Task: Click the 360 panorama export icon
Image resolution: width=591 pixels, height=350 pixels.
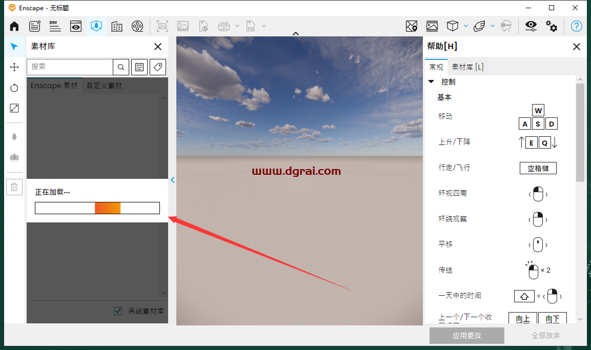Action: pyautogui.click(x=224, y=26)
